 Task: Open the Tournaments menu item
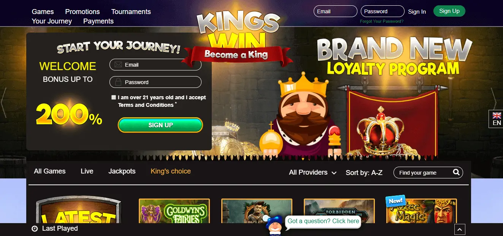coord(131,12)
